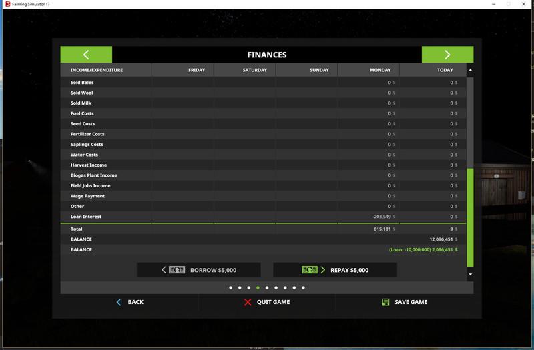Click the Sold Bales row label
534x350 pixels.
(x=82, y=83)
